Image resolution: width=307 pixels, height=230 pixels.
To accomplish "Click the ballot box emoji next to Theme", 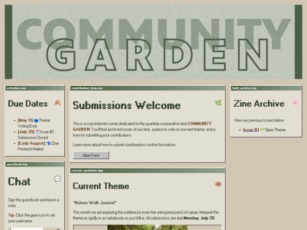I will (x=36, y=120).
